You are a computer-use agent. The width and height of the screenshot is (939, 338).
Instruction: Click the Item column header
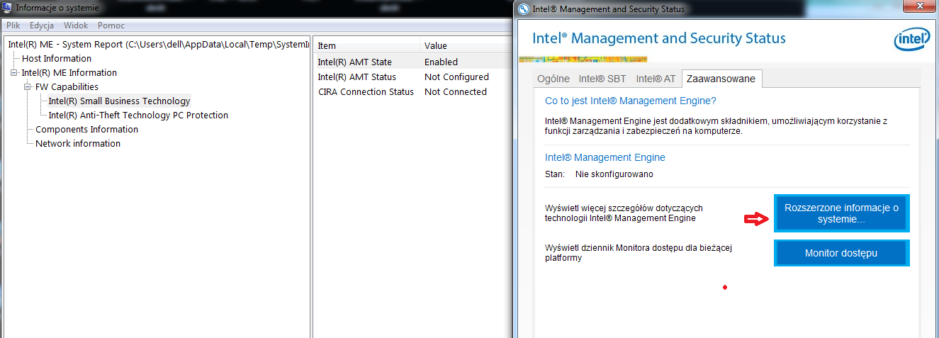pos(366,46)
